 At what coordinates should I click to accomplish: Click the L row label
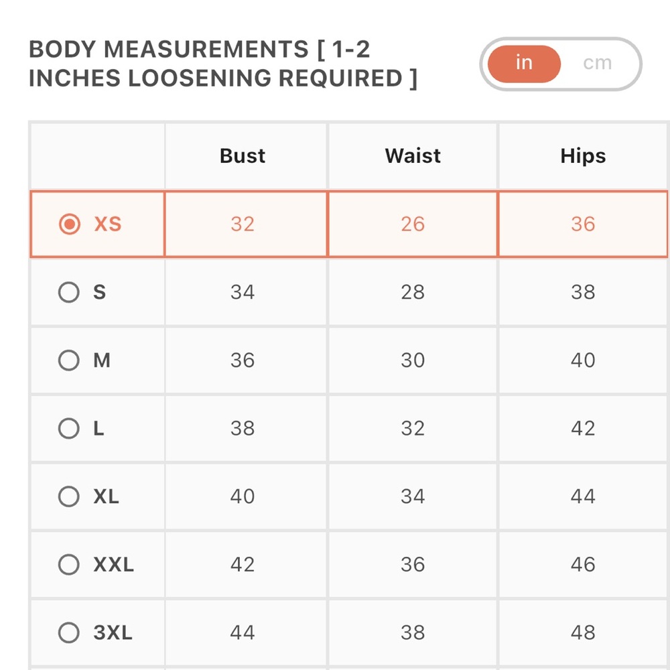(x=98, y=428)
